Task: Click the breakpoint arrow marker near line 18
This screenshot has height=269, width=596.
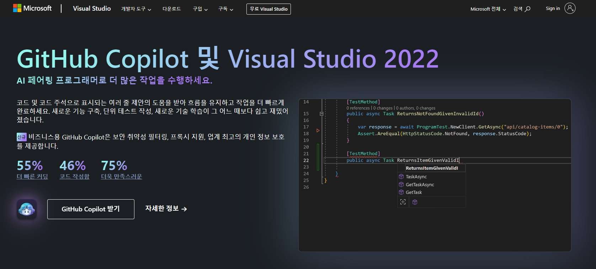Action: pos(318,131)
